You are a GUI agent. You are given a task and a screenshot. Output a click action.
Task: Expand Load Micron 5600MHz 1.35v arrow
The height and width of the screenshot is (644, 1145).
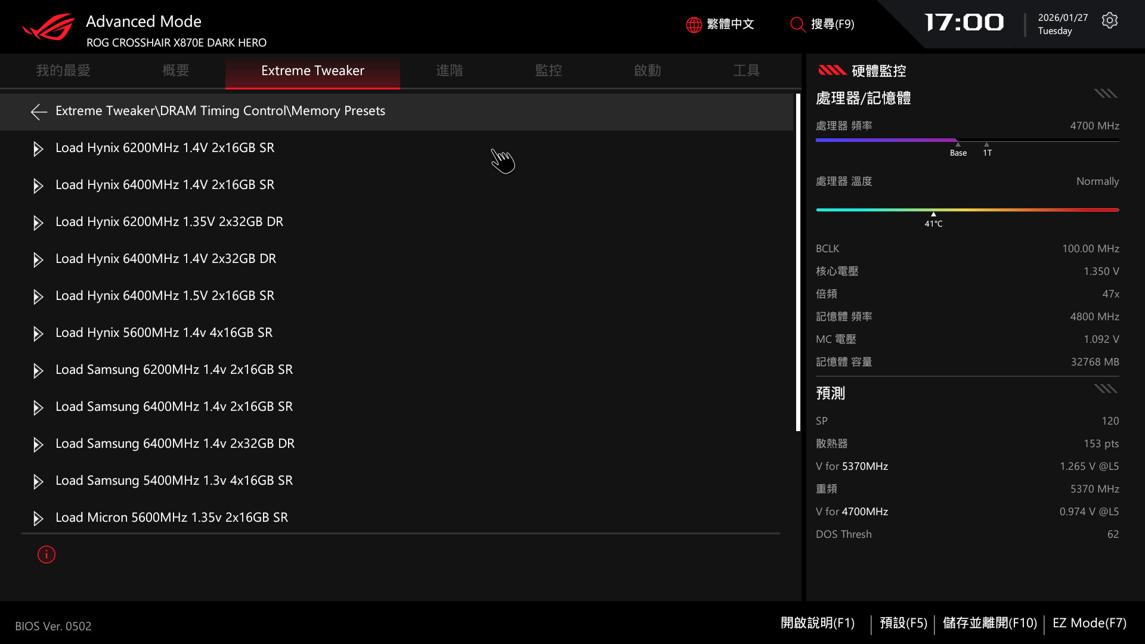tap(38, 518)
